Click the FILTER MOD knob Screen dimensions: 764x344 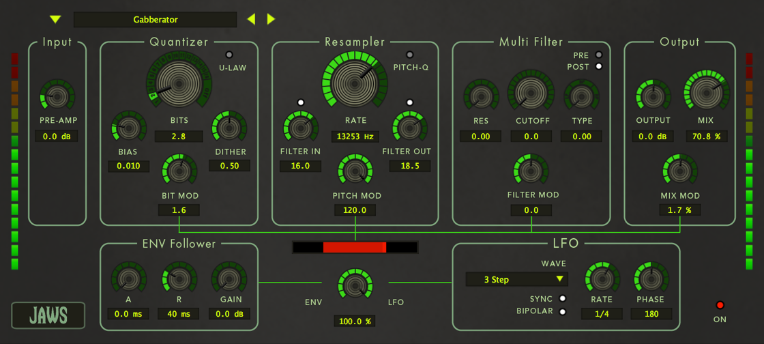(531, 171)
